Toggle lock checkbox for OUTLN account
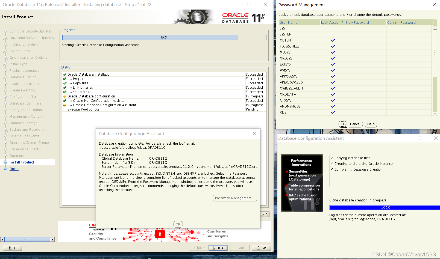This screenshot has height=259, width=440. (333, 40)
